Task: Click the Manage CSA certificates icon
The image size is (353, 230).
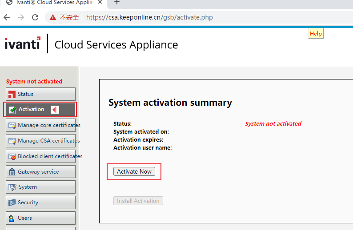Action: click(12, 141)
